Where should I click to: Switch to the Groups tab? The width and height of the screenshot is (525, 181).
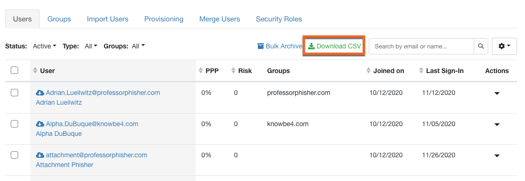59,19
